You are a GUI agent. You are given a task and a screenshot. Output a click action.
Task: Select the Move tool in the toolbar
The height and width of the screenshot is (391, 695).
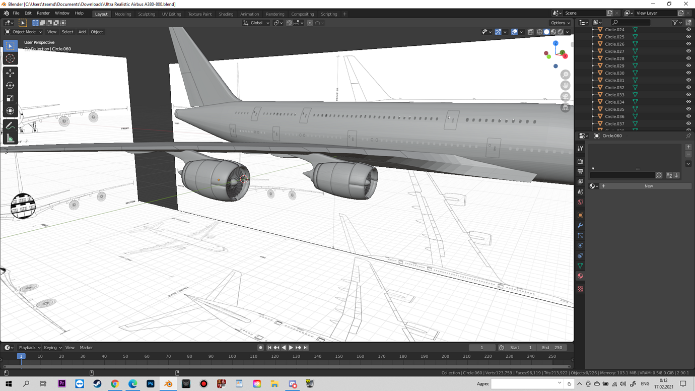[10, 73]
